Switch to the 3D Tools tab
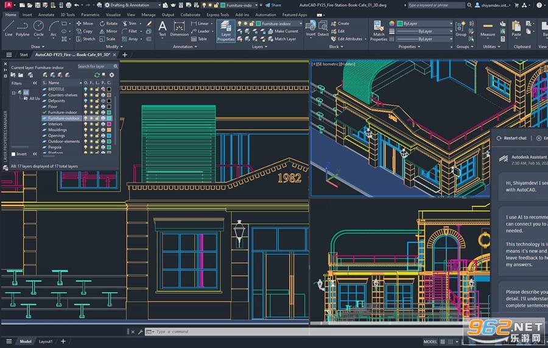The image size is (548, 348). pos(68,15)
